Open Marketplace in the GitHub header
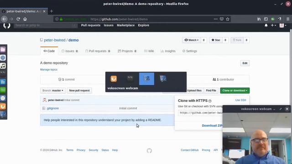The width and height of the screenshot is (292, 164). (126, 26)
